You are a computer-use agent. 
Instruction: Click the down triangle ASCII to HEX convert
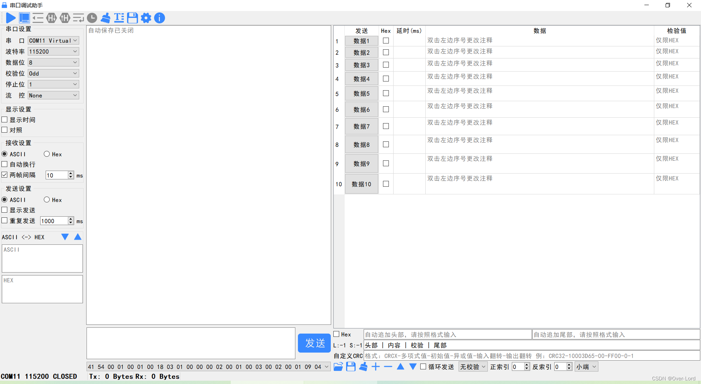coord(65,237)
